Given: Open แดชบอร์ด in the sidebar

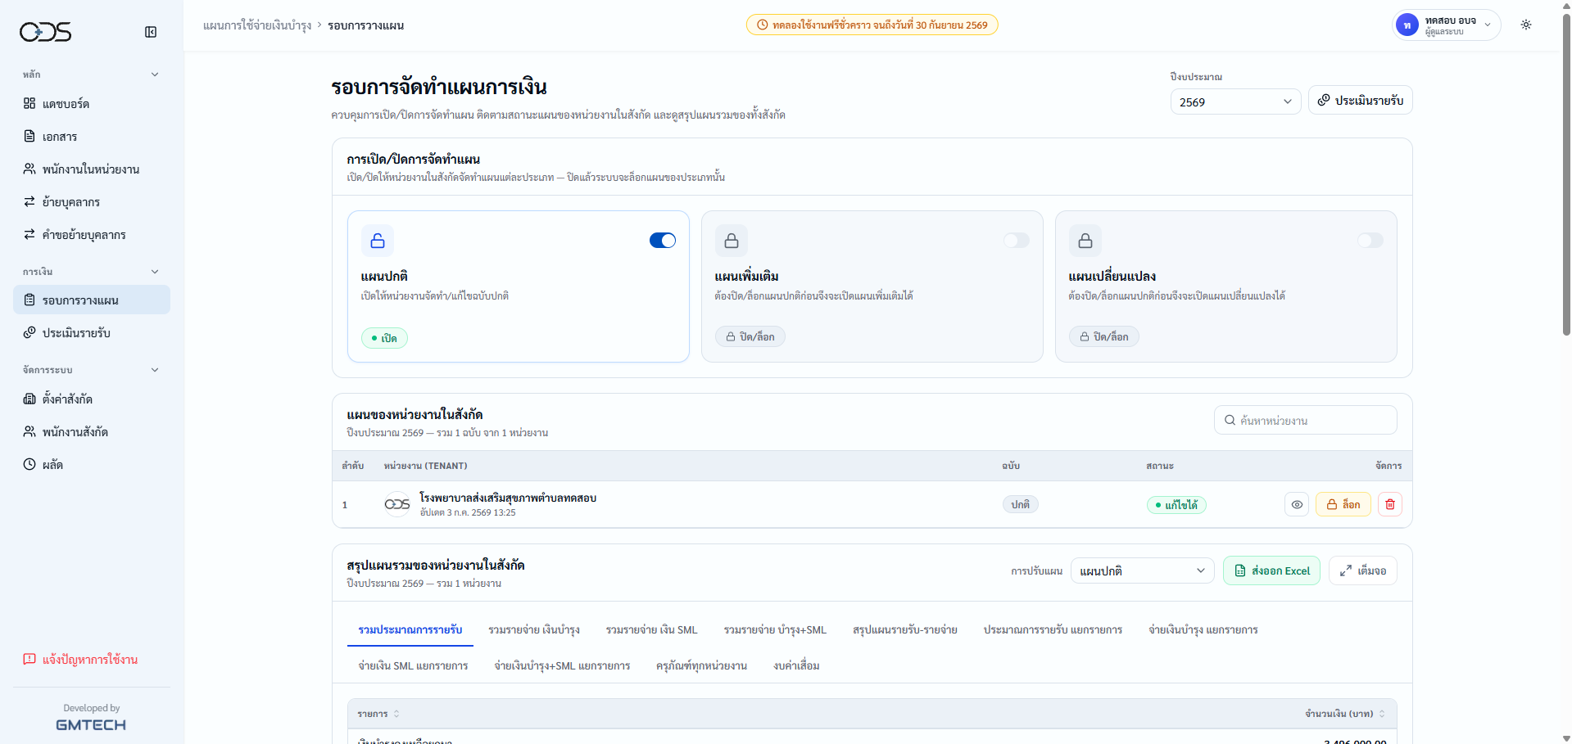Looking at the screenshot, I should (x=92, y=103).
